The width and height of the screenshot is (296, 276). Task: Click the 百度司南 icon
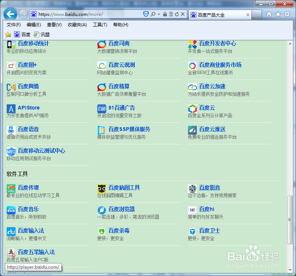[102, 44]
